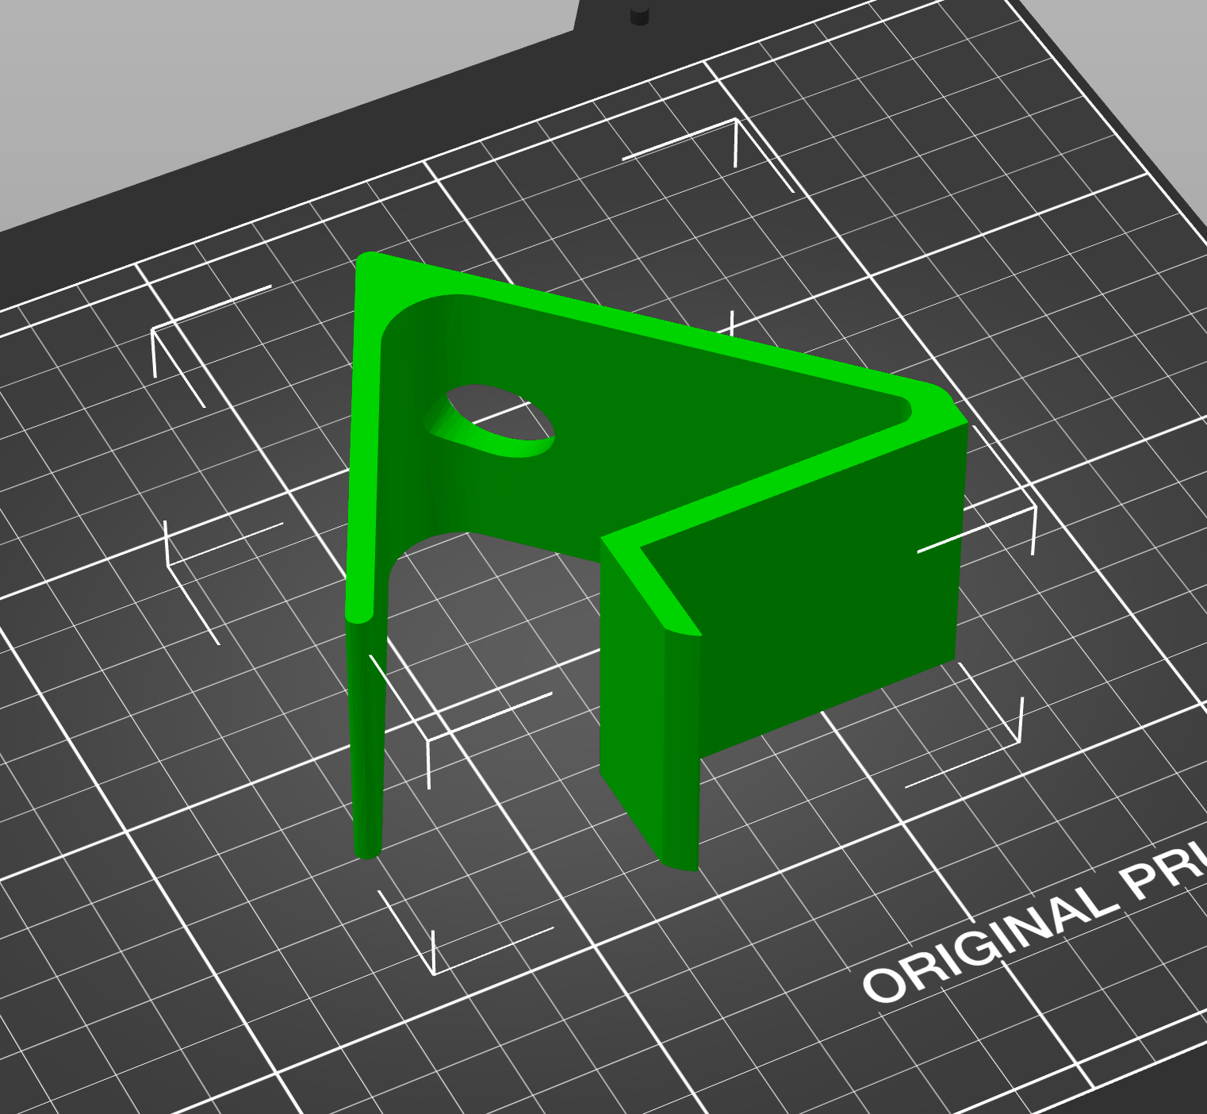Click the corner bracket marker near top center
Viewport: 1207px width, 1114px height.
click(x=738, y=143)
